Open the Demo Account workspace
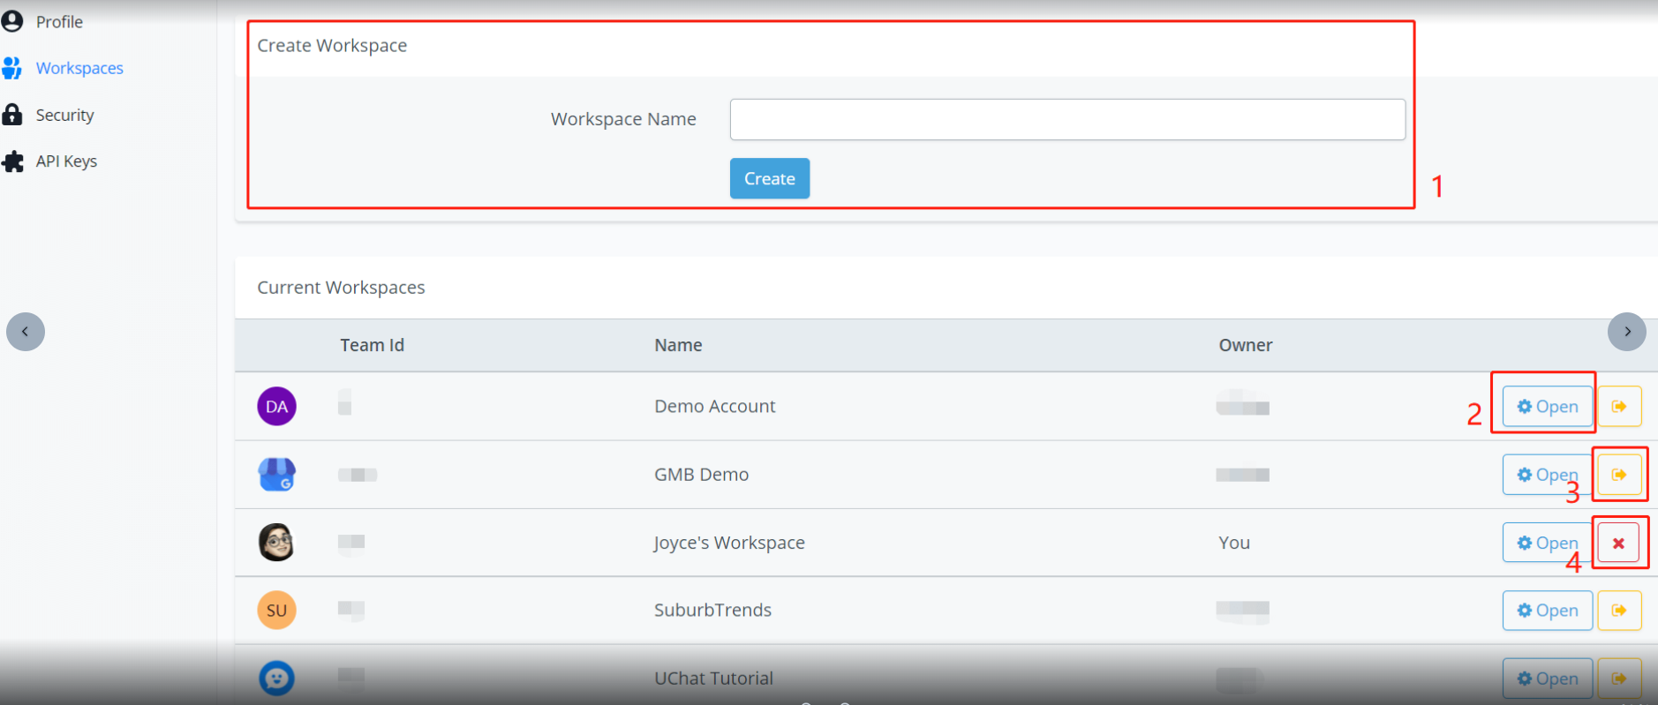This screenshot has width=1658, height=705. [1547, 407]
